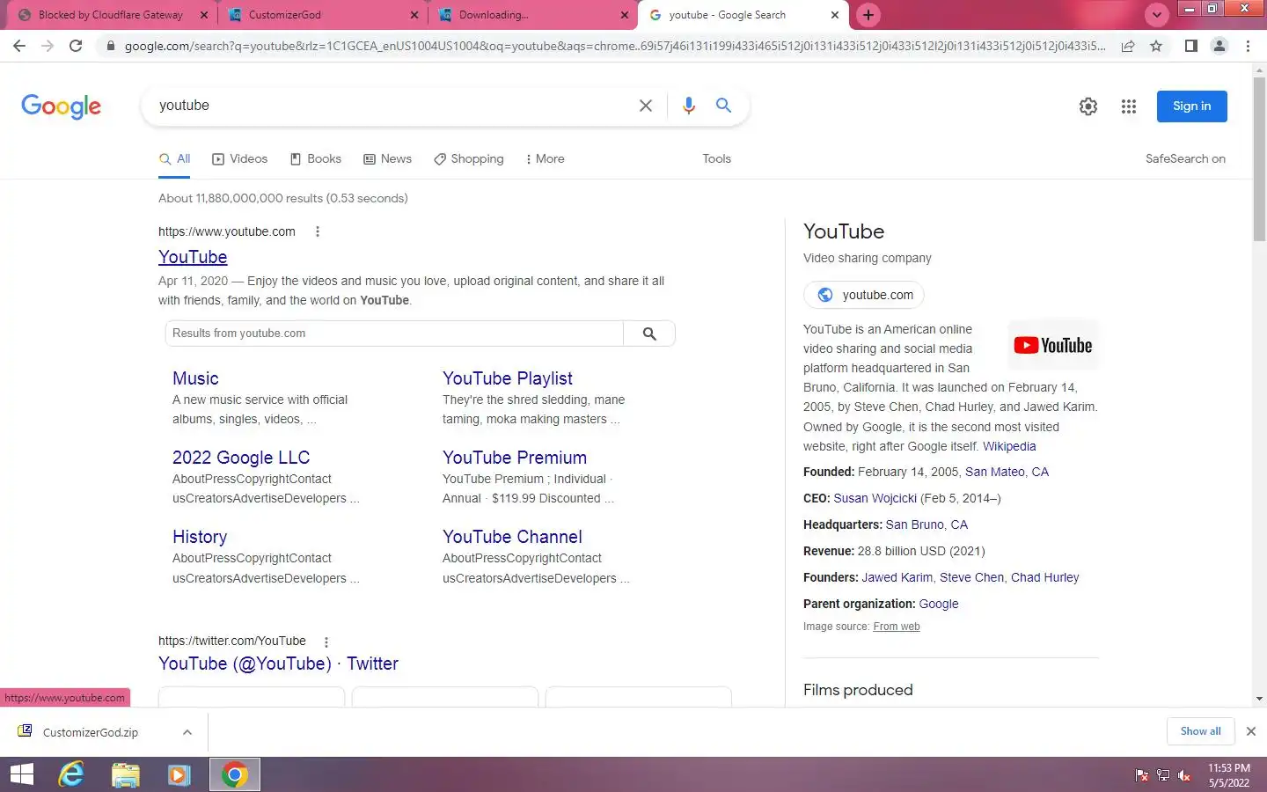The image size is (1267, 792).
Task: Select the All results tab
Action: click(x=174, y=159)
